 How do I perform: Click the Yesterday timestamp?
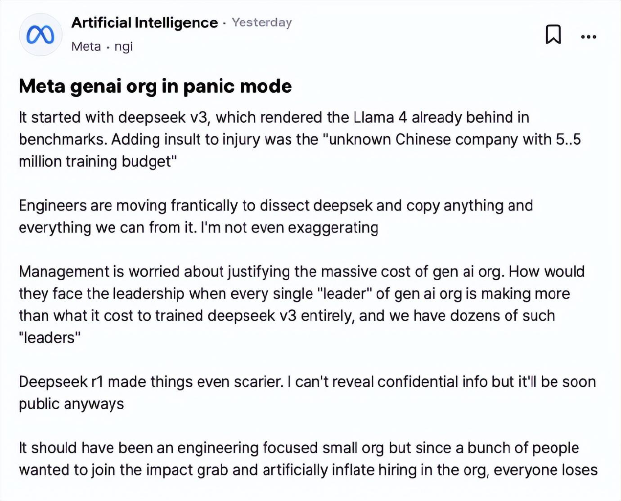(x=262, y=22)
